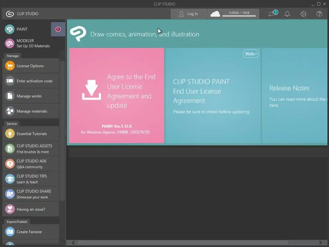Open the Manage works document icon

click(x=10, y=96)
